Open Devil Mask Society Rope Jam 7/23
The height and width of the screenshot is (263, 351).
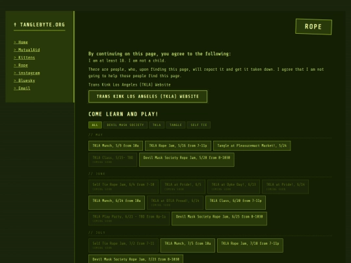(x=136, y=259)
